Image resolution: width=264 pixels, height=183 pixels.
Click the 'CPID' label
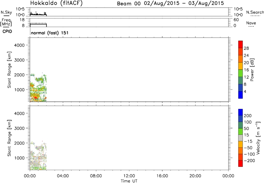pos(7,31)
